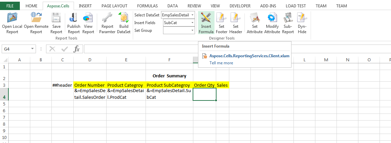Open the VIEW ribbon tab
The height and width of the screenshot is (143, 391).
point(215,6)
